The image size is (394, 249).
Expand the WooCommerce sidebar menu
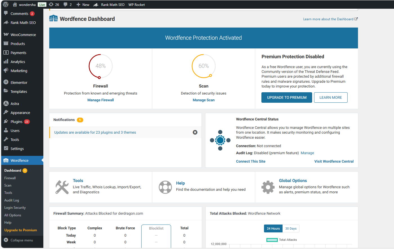[23, 35]
